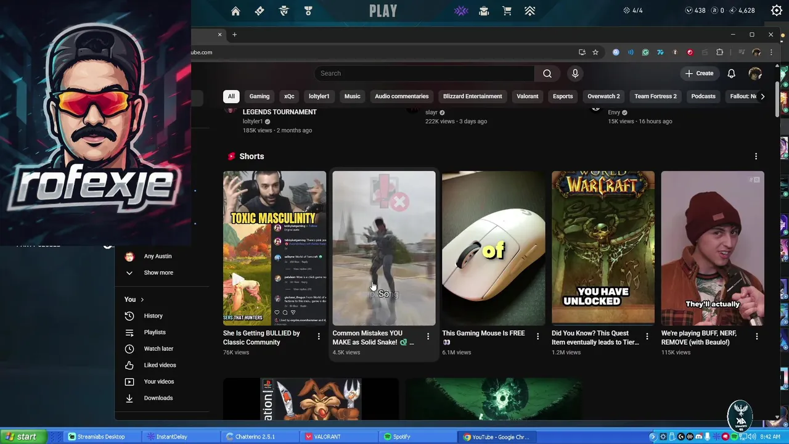
Task: Bookmark this page with star icon
Action: point(595,52)
